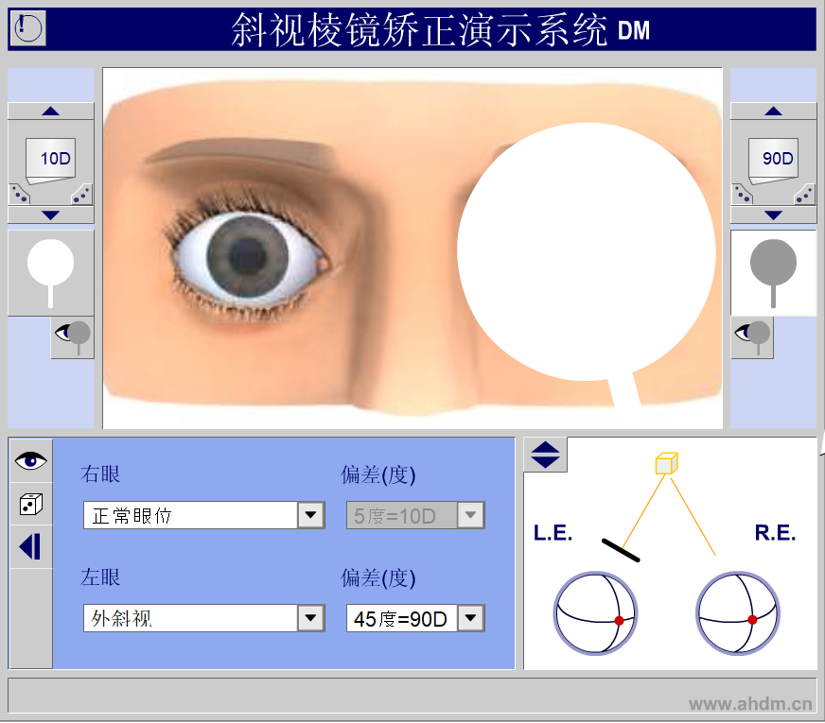Viewport: 825px width, 723px height.
Task: Increase right panel prism value with up arrow
Action: point(774,111)
